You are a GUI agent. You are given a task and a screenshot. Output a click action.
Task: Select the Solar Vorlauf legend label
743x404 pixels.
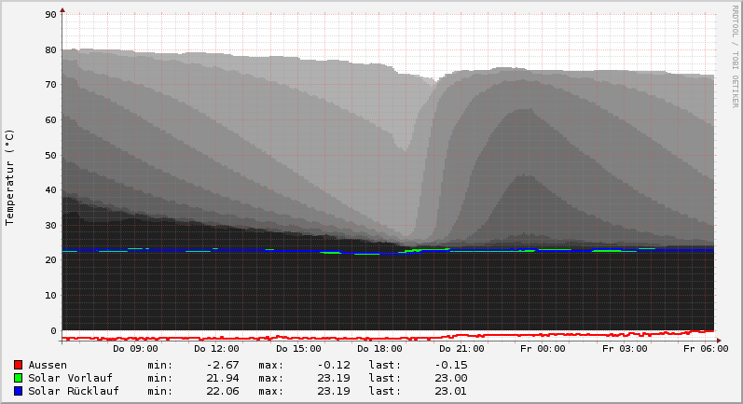70,378
